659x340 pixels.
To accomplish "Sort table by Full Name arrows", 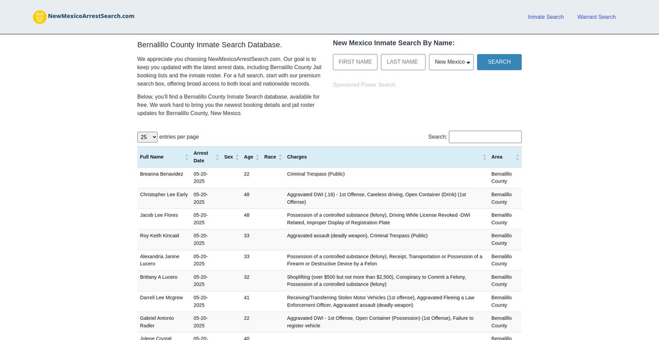I will tap(187, 157).
